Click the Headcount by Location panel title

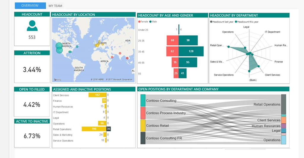(74, 15)
